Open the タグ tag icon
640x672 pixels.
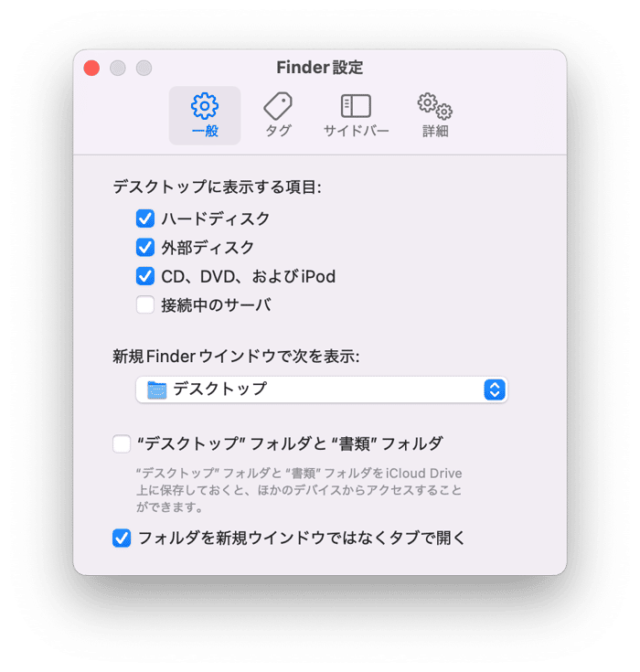tap(278, 106)
